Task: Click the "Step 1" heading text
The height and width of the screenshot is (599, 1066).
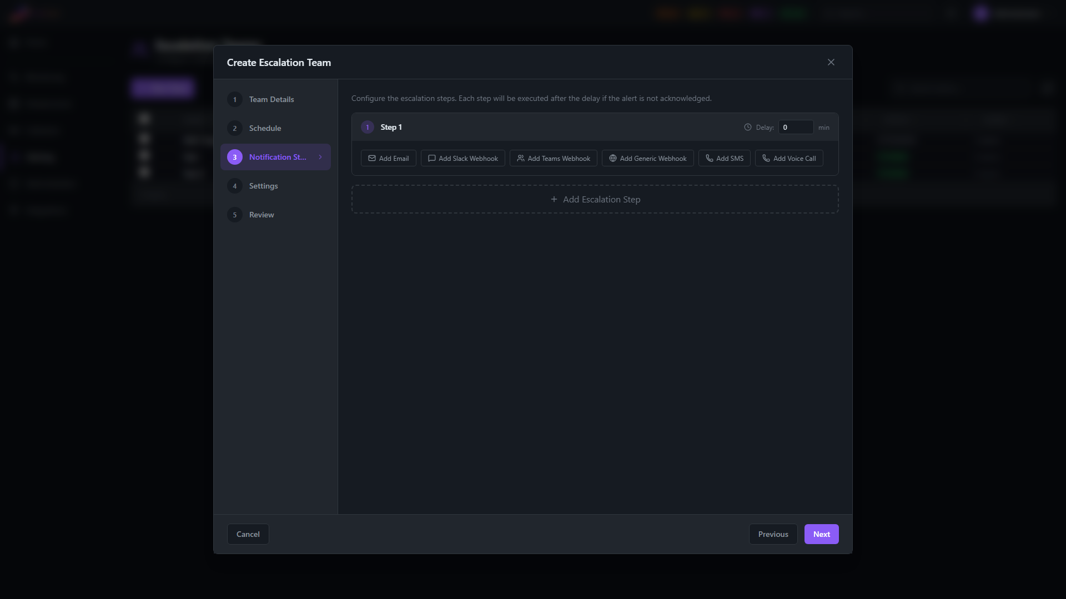Action: tap(391, 127)
